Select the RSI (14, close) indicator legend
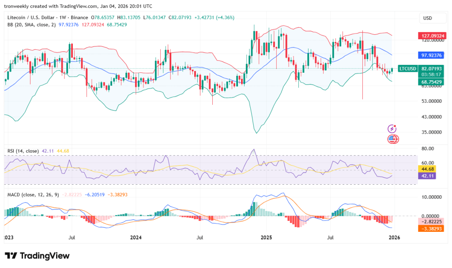Screen dimensions: 452x268 23,151
